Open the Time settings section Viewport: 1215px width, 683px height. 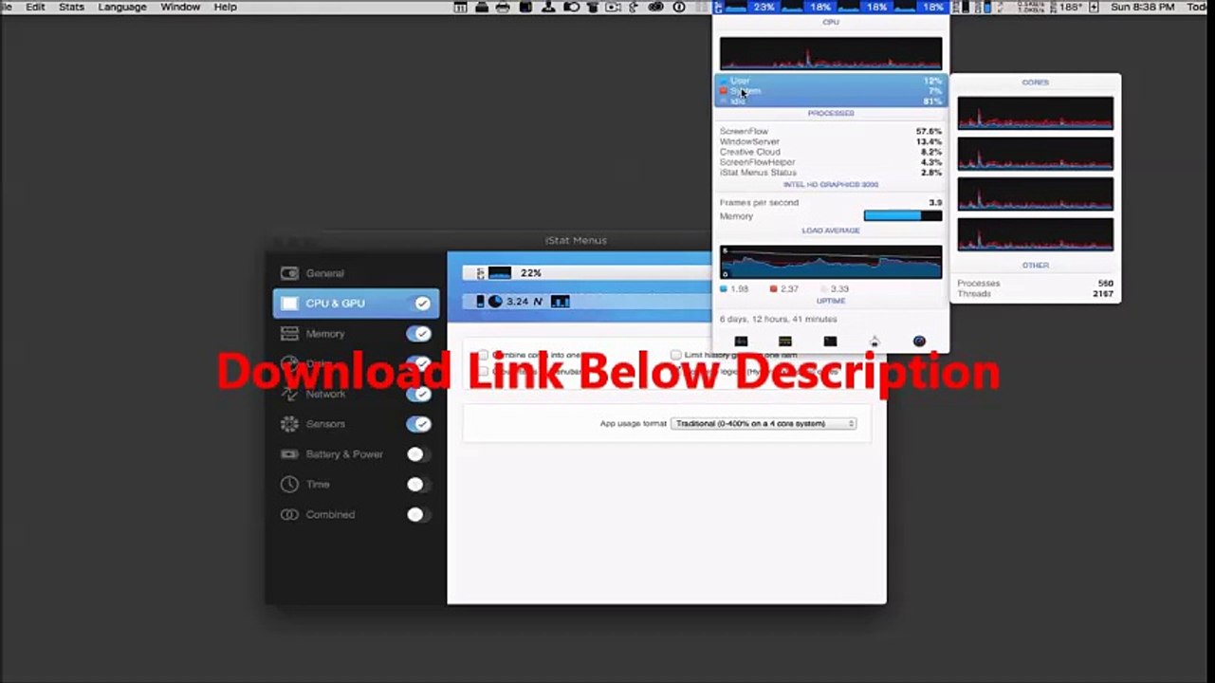pos(356,485)
